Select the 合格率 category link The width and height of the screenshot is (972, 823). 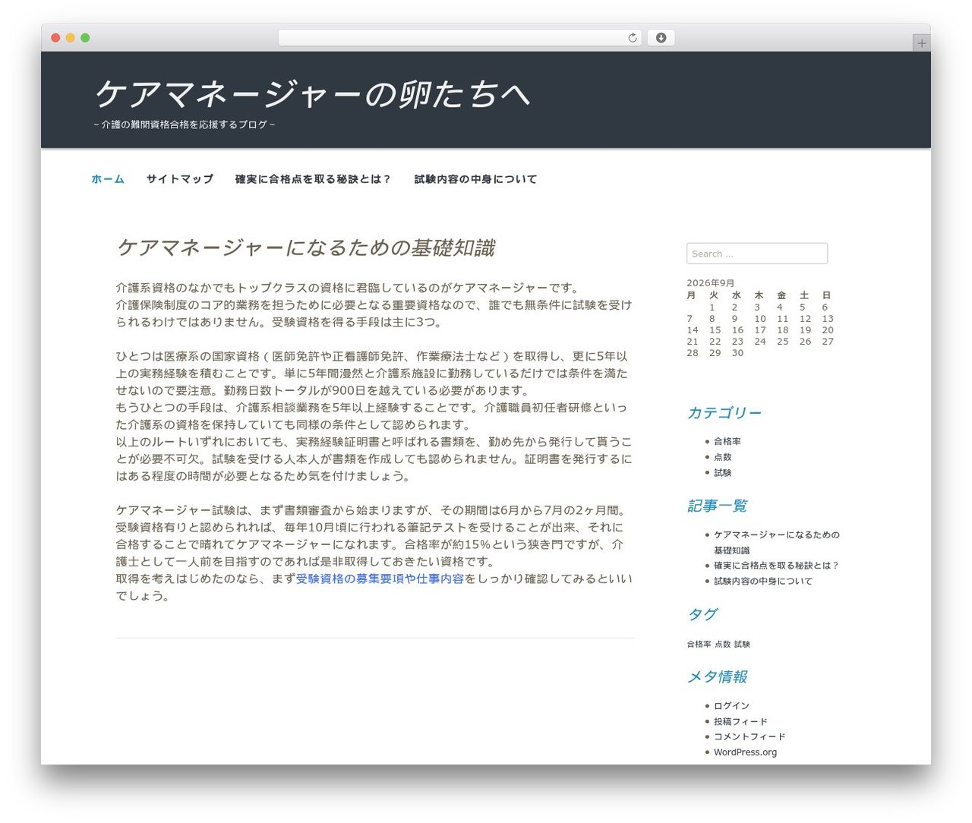[727, 441]
